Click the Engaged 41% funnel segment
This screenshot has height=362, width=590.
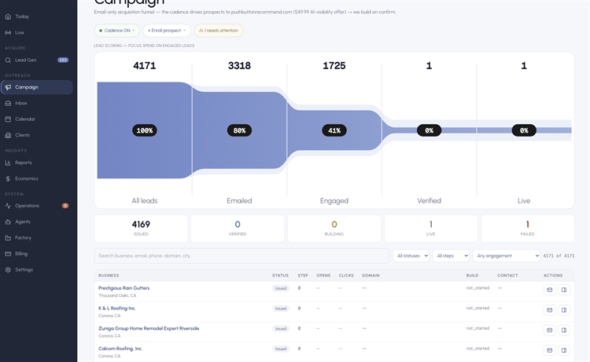(x=334, y=130)
